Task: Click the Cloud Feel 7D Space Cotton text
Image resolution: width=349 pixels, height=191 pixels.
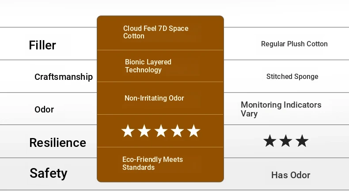Action: 156,32
